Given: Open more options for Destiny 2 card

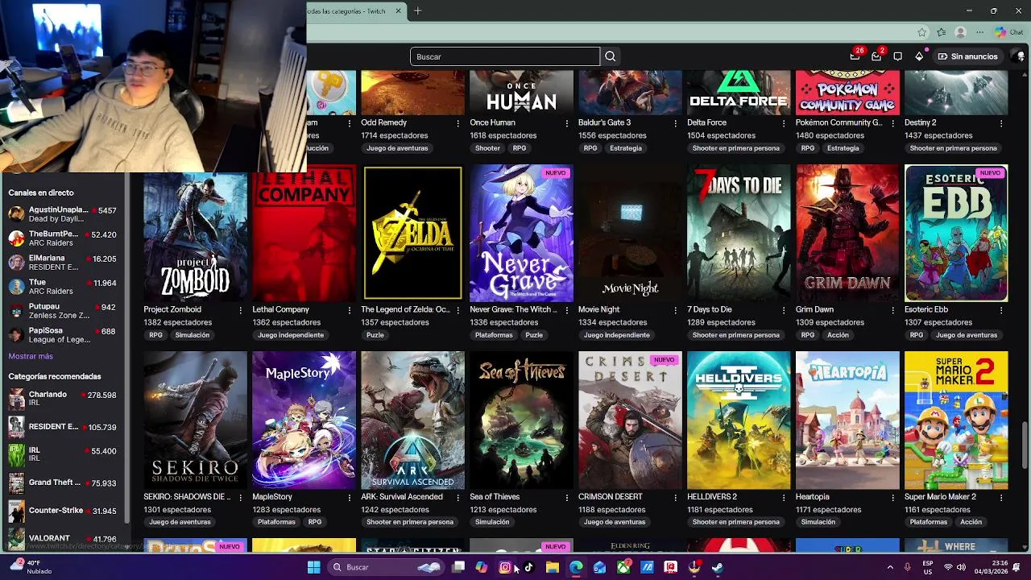Looking at the screenshot, I should click(1001, 123).
